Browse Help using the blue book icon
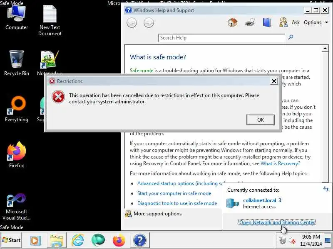 [267, 22]
